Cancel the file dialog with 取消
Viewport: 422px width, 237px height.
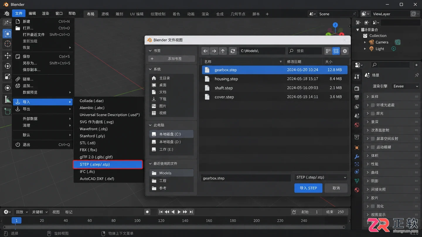tap(336, 188)
